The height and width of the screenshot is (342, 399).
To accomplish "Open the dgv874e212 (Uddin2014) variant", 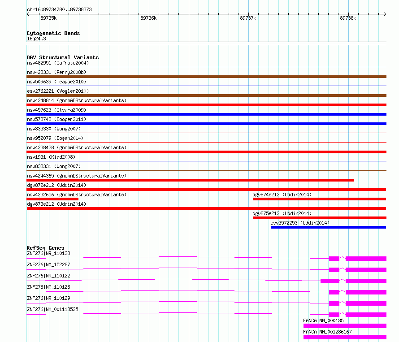I will pyautogui.click(x=282, y=195).
